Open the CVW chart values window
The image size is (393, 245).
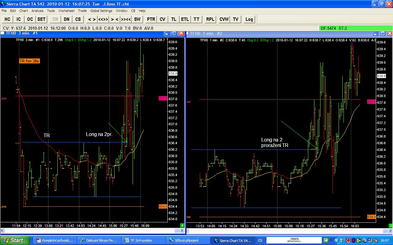click(x=224, y=19)
